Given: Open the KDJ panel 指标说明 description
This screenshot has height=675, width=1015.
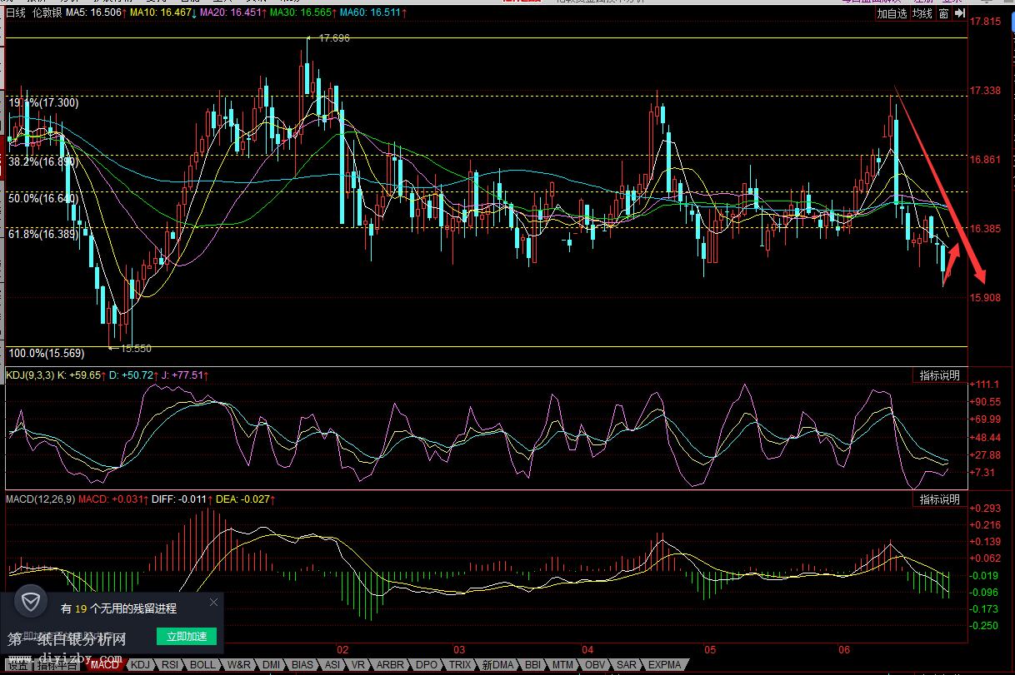Looking at the screenshot, I should tap(939, 375).
